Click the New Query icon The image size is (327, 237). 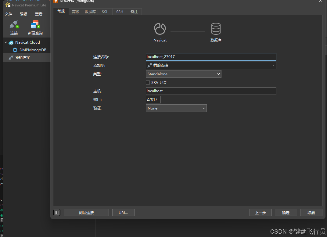coord(35,24)
